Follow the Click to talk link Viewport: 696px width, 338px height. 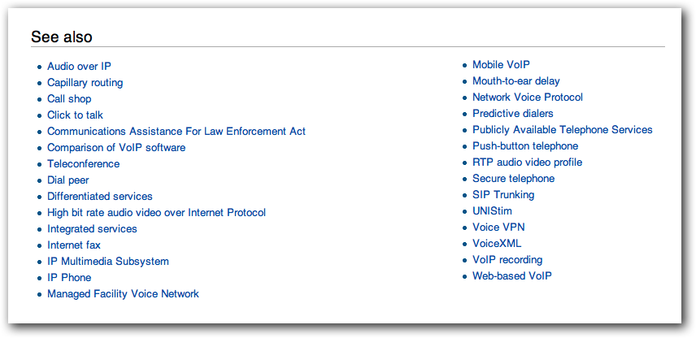75,115
